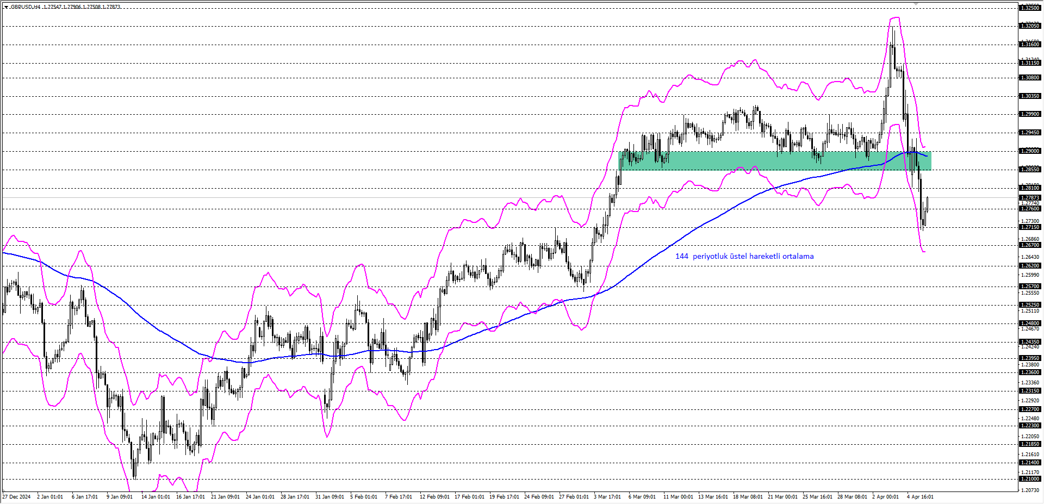1044x504 pixels.
Task: Click the 1.31150 horizontal line price label
Action: tap(1030, 63)
